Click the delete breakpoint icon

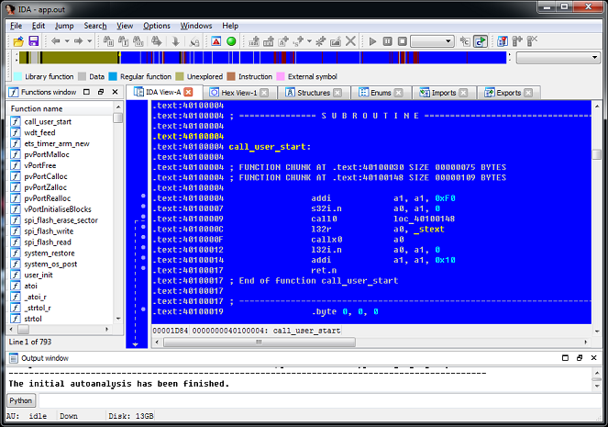tap(532, 41)
